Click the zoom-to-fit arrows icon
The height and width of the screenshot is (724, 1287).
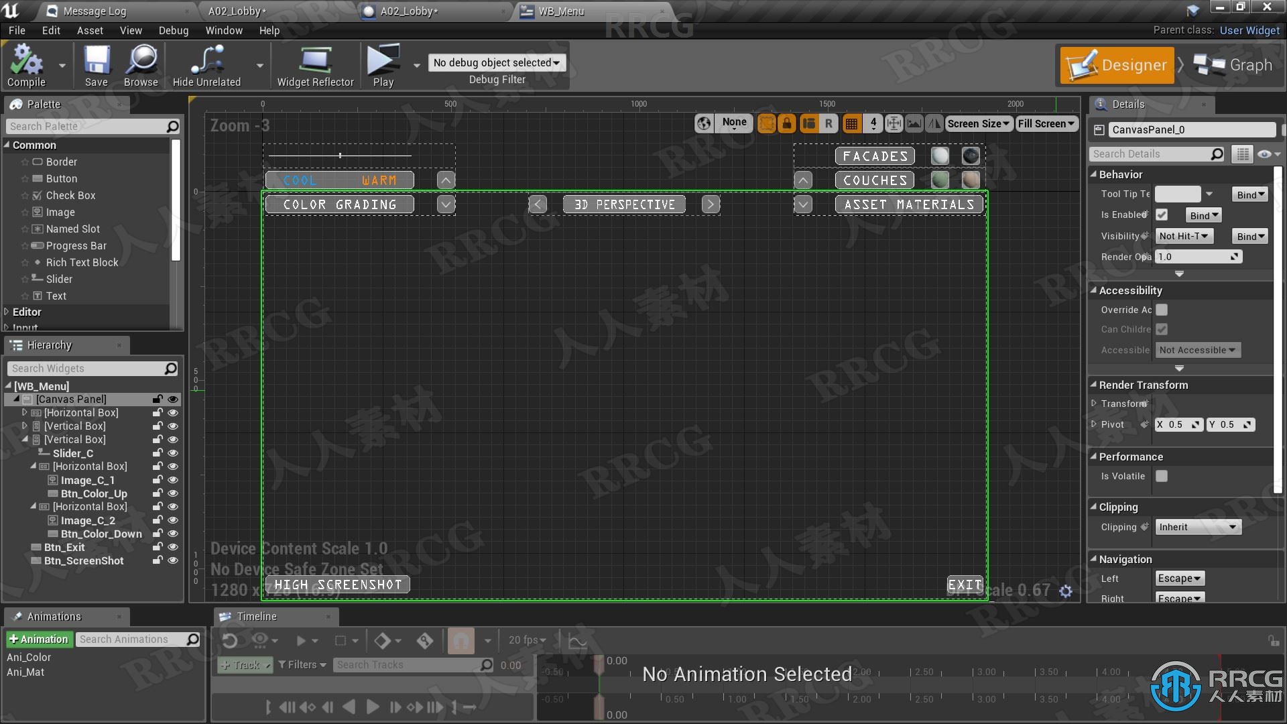[x=894, y=123]
